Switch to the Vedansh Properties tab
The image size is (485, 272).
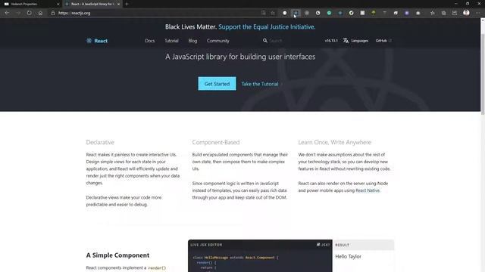31,4
